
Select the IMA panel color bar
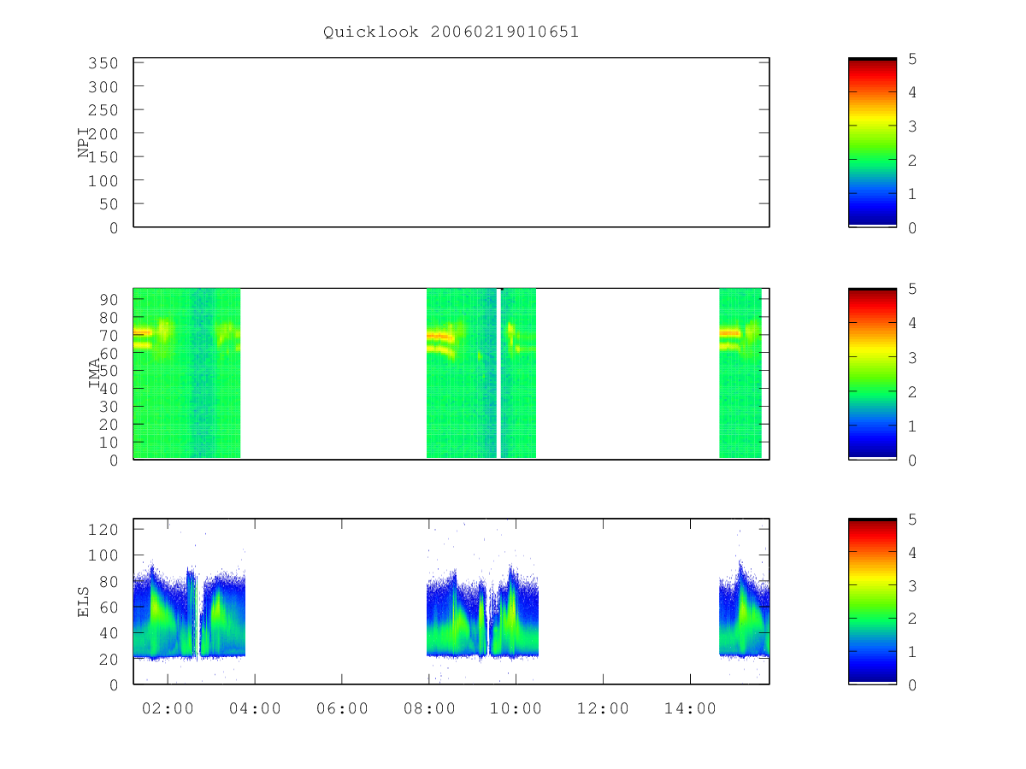click(872, 373)
